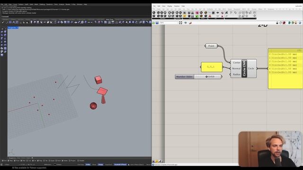Add a new viewport tab with plus icon
Viewport: 303px width, 170px height.
[x=32, y=158]
